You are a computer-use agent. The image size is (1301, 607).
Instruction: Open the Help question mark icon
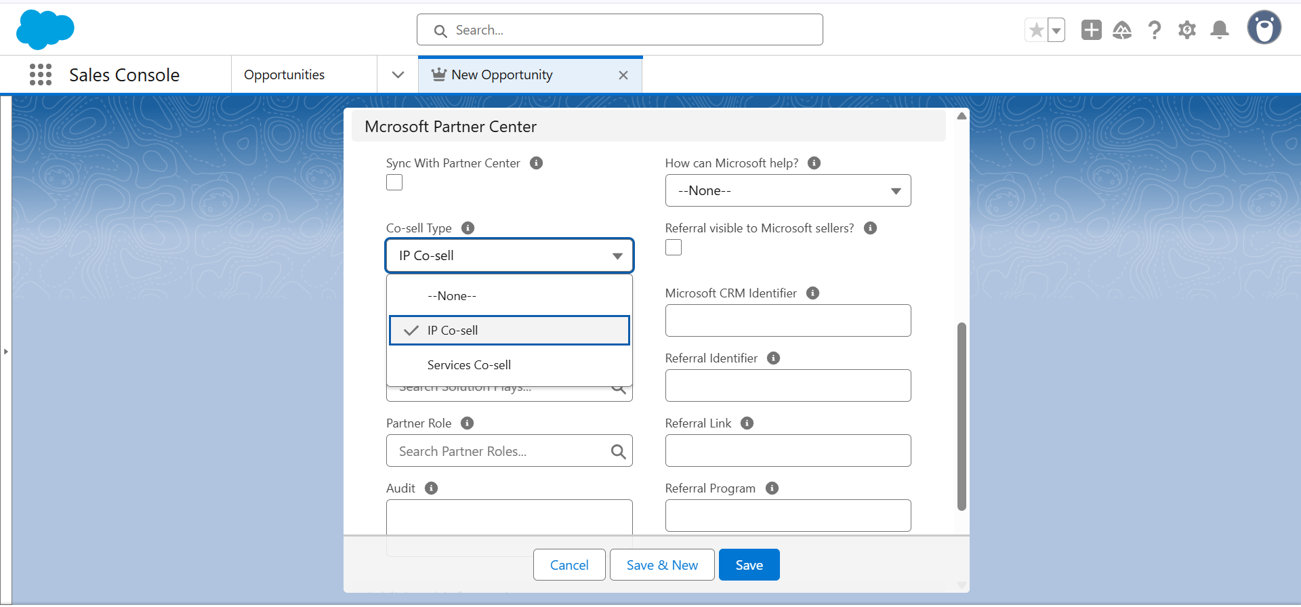(1155, 30)
